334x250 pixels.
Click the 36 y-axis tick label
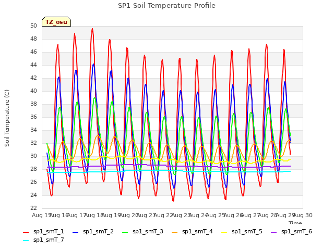(x=33, y=117)
